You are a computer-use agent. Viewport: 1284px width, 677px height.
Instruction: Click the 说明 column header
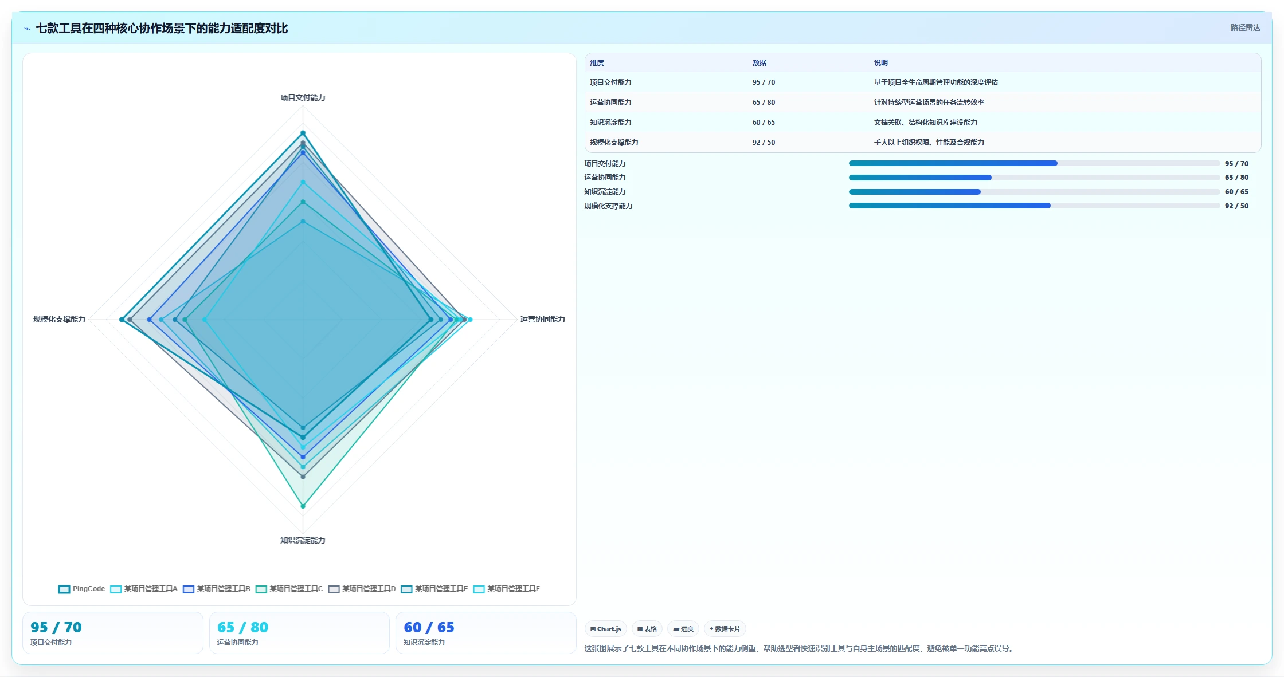(x=881, y=63)
